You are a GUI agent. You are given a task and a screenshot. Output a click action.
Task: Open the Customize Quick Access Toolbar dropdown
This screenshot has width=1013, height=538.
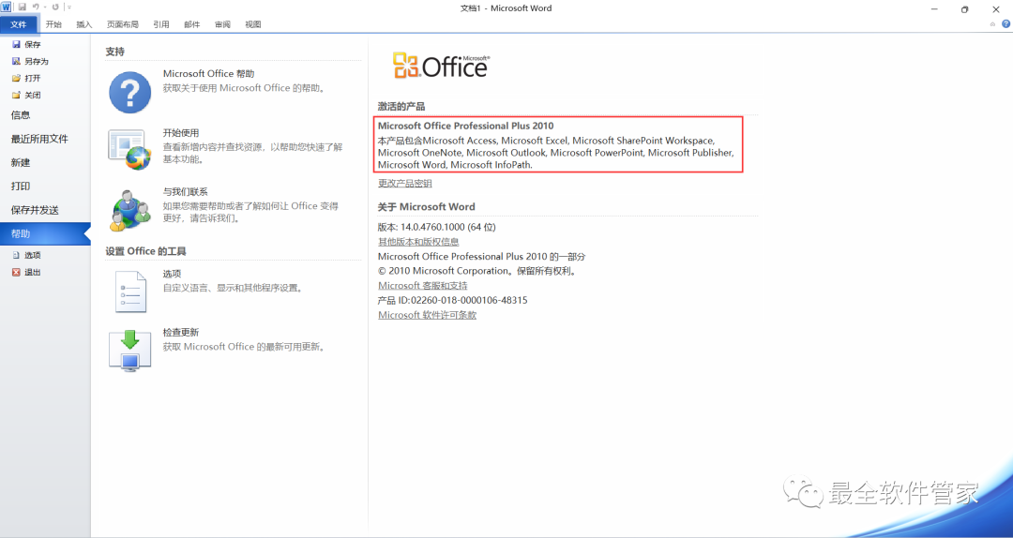coord(69,7)
